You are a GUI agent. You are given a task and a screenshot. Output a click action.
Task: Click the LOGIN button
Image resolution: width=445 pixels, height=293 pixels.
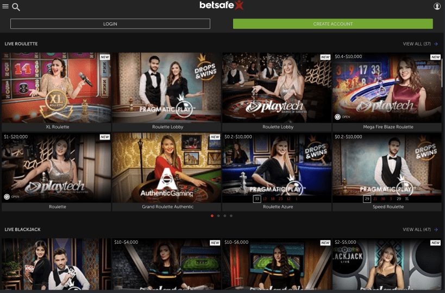(x=110, y=24)
